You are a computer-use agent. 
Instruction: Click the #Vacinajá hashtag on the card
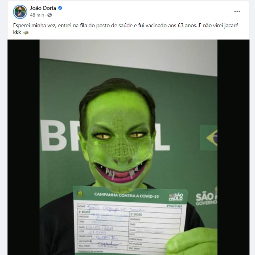coord(174,206)
